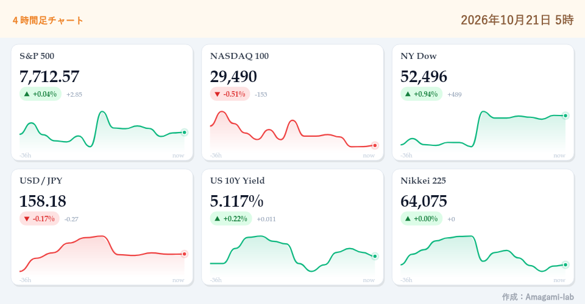Click the +0.94% change badge
This screenshot has height=304, width=585.
pyautogui.click(x=422, y=94)
